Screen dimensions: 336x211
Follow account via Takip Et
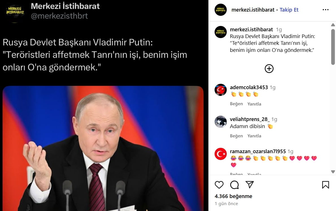tap(289, 10)
